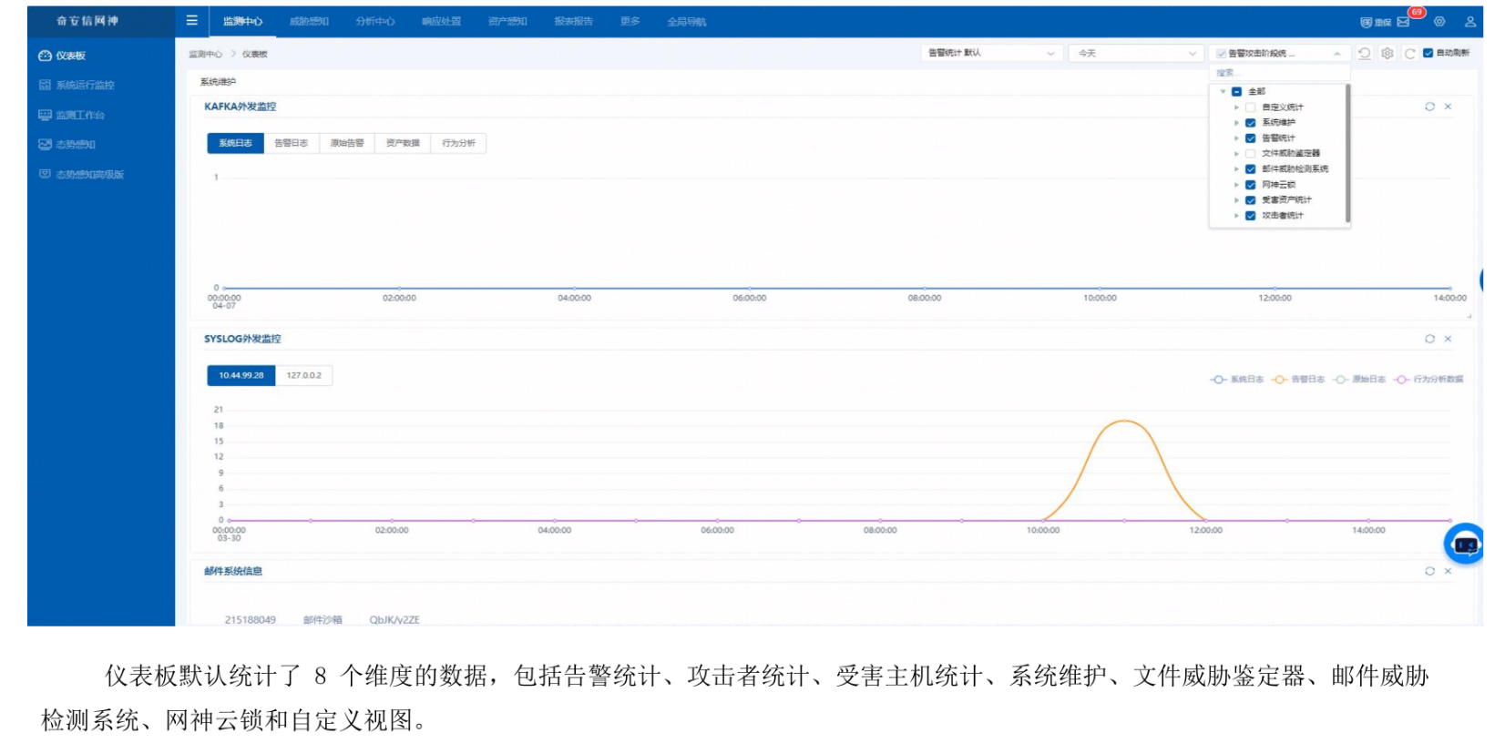
Task: Toggle the 告警日志 legend series marker
Action: (x=1280, y=380)
